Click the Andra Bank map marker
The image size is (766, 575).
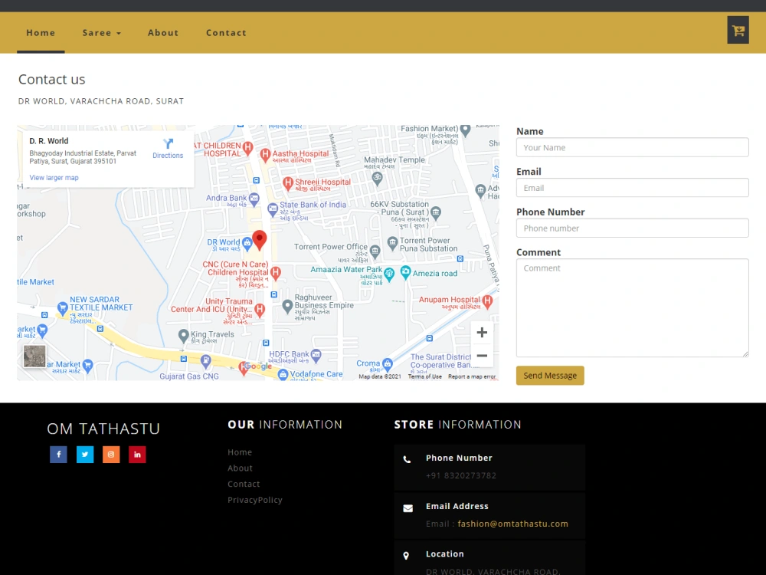coord(254,199)
